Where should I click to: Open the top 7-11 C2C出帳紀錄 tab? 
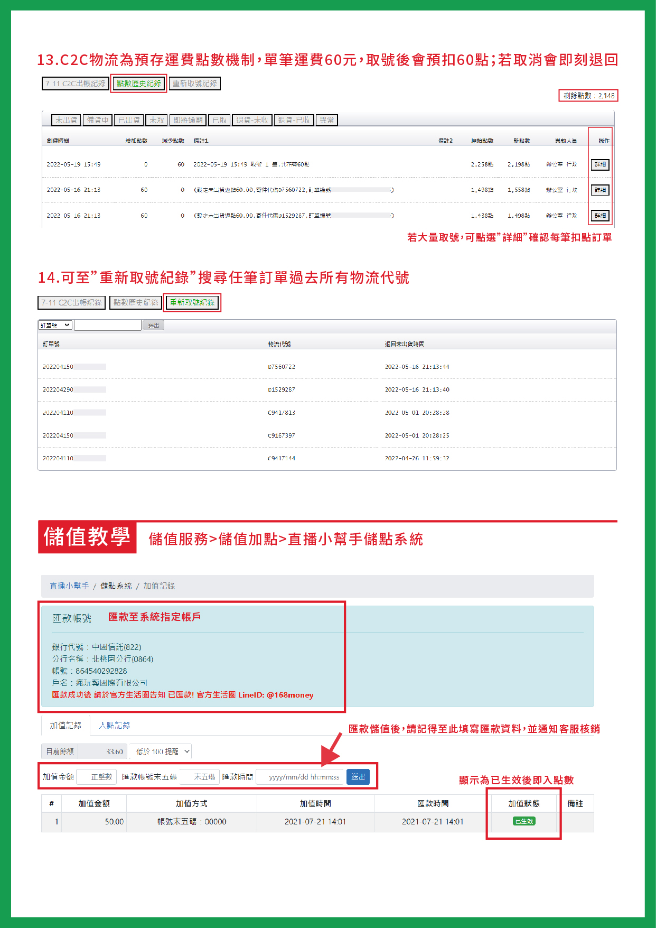tap(75, 83)
